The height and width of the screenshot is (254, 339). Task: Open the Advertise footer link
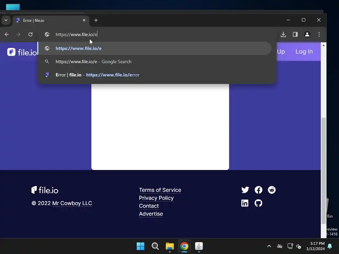point(151,214)
